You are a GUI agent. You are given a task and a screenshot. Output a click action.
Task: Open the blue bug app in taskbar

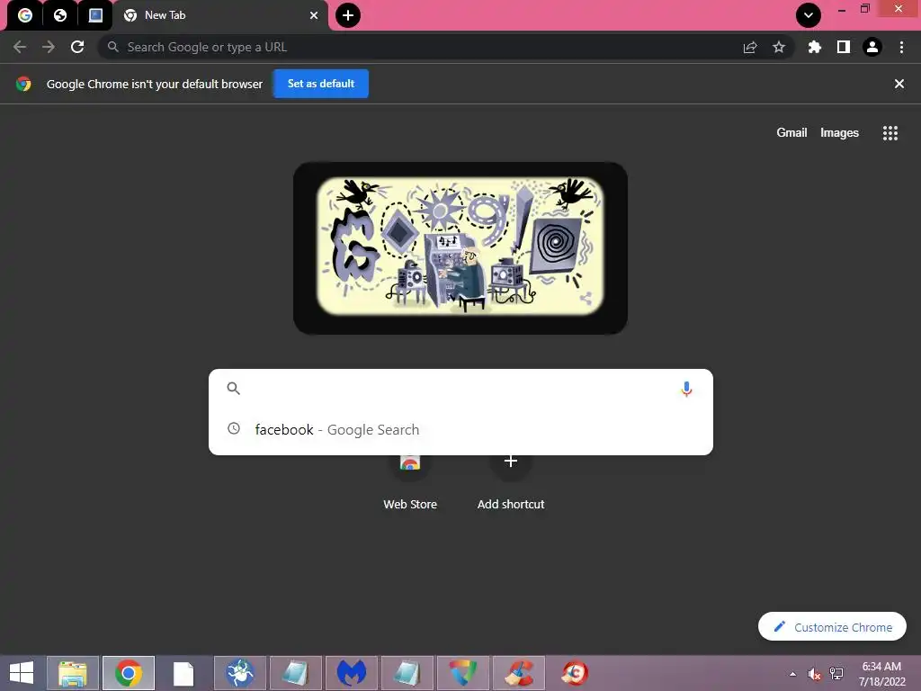(x=239, y=673)
